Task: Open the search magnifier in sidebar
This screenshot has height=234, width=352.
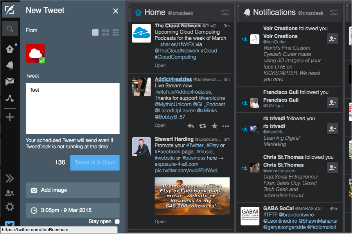Action: (x=10, y=28)
